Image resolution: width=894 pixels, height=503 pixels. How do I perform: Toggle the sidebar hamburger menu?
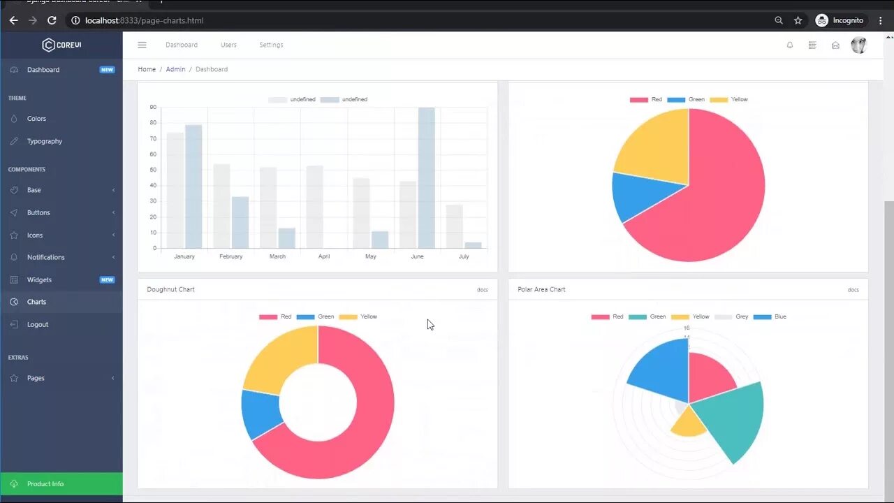[142, 45]
